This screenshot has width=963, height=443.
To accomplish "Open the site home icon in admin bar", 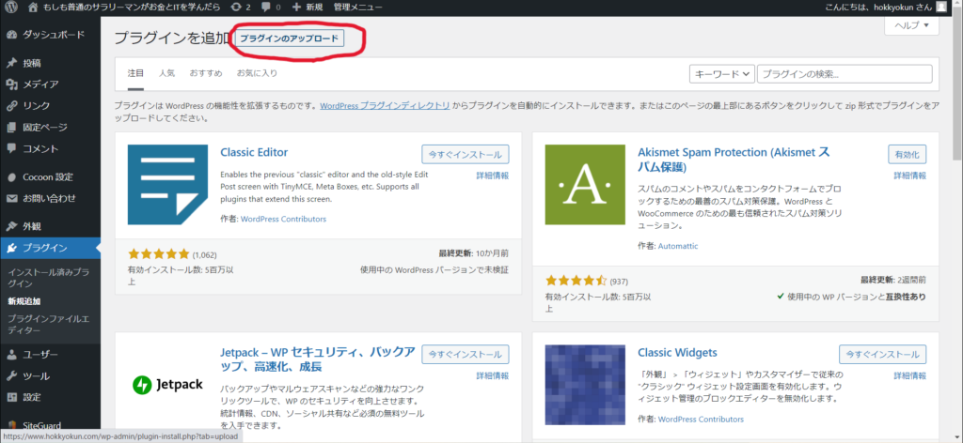I will click(x=33, y=8).
